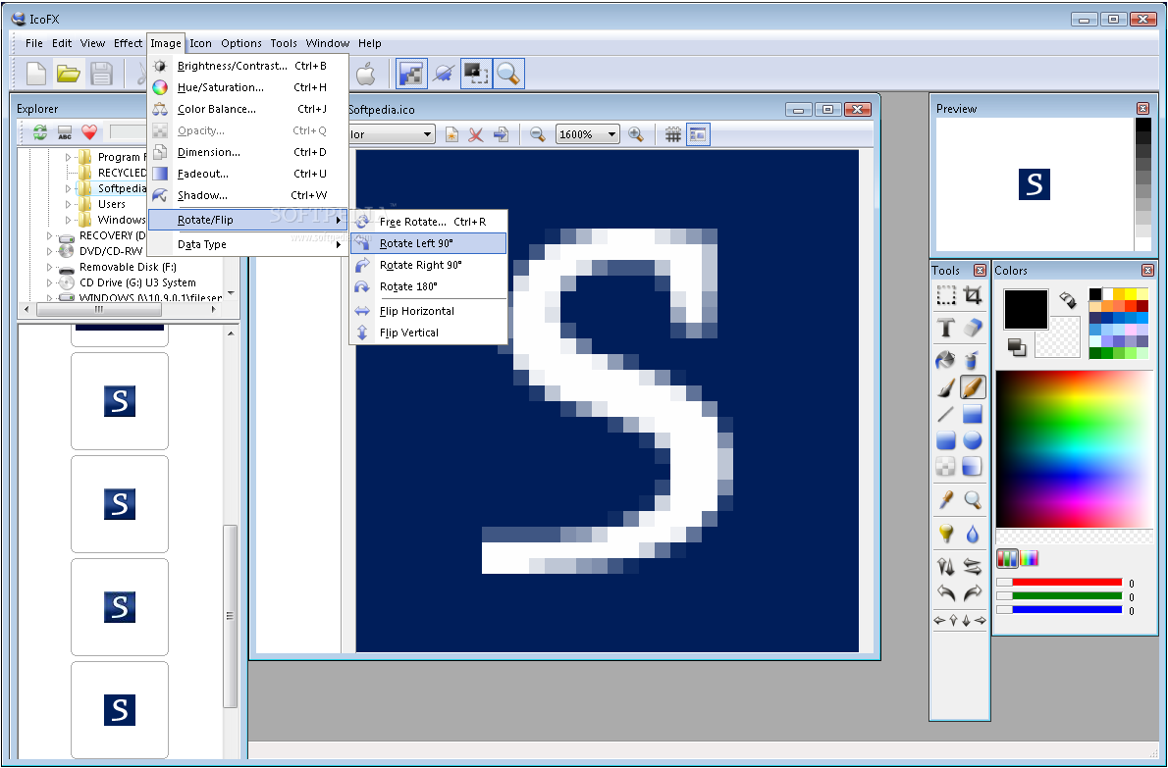1168x768 pixels.
Task: Click the bottom S icon thumbnail in Explorer
Action: tap(120, 710)
